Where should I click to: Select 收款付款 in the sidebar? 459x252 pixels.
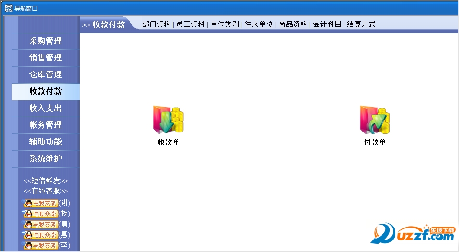45,92
